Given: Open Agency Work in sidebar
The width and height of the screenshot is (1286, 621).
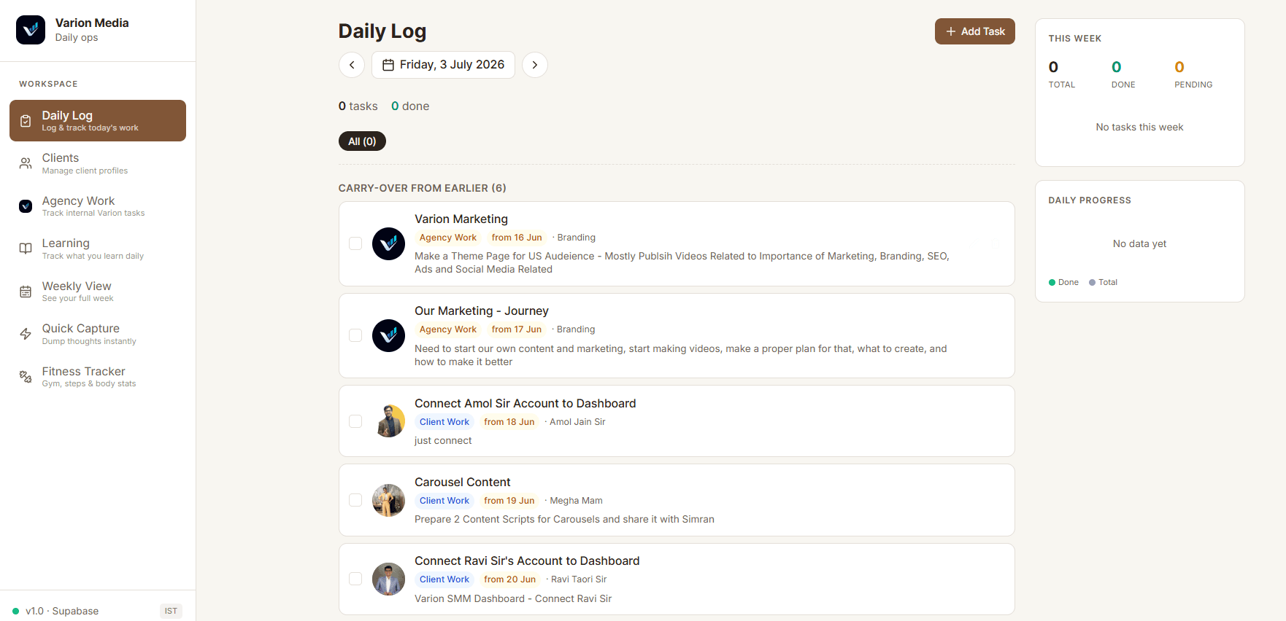Looking at the screenshot, I should click(98, 206).
